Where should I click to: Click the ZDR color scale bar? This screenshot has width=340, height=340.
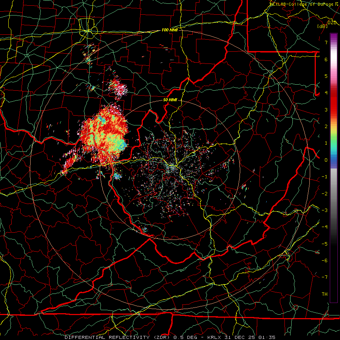click(334, 168)
